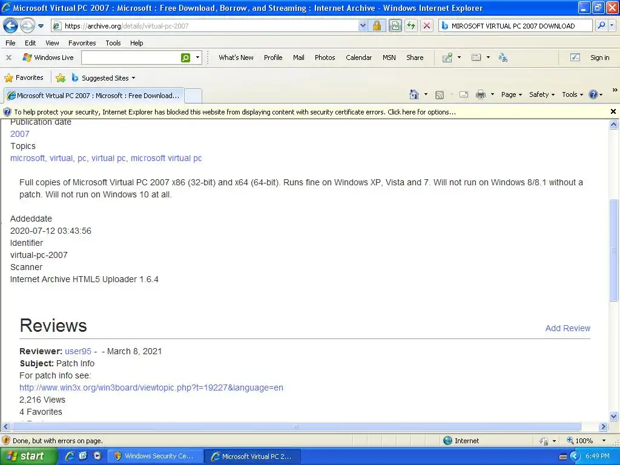Open Photos in Windows Live toolbar
The image size is (620, 465).
[x=325, y=58]
